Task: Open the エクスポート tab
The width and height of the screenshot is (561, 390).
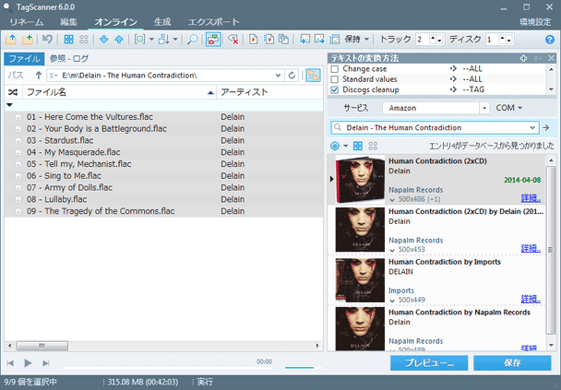Action: (213, 22)
